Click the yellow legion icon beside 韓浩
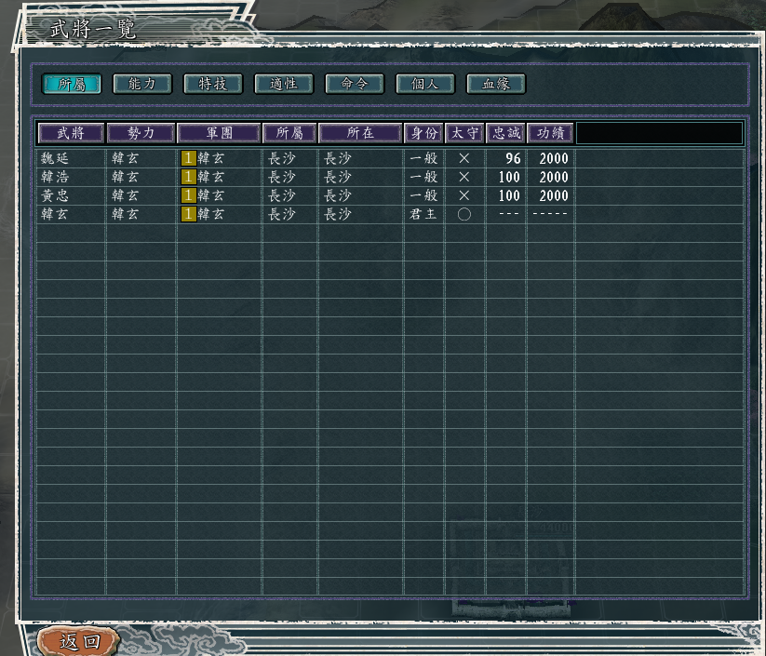This screenshot has width=766, height=656. point(188,177)
